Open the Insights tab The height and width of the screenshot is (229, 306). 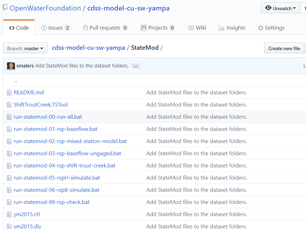click(x=232, y=28)
